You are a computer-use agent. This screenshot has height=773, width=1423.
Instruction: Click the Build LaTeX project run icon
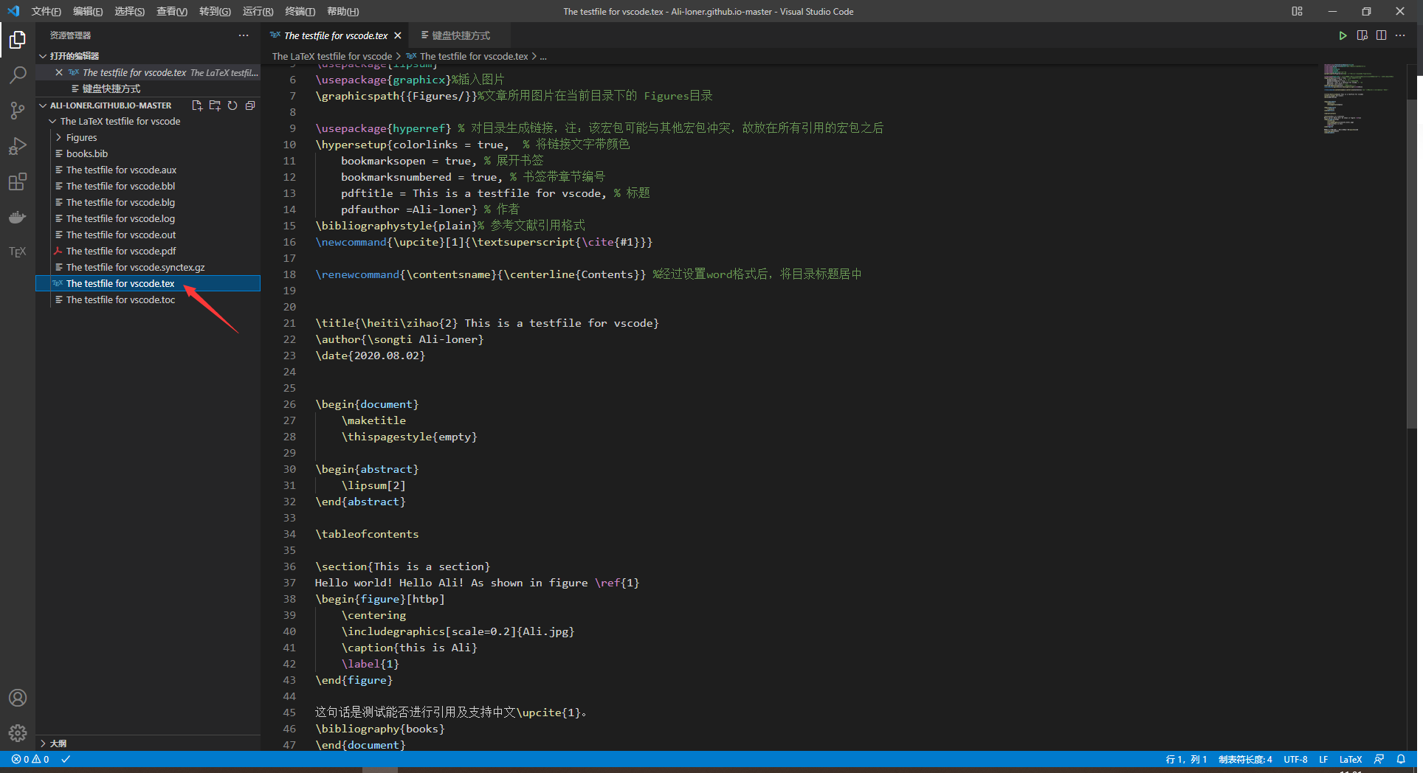pos(1343,35)
